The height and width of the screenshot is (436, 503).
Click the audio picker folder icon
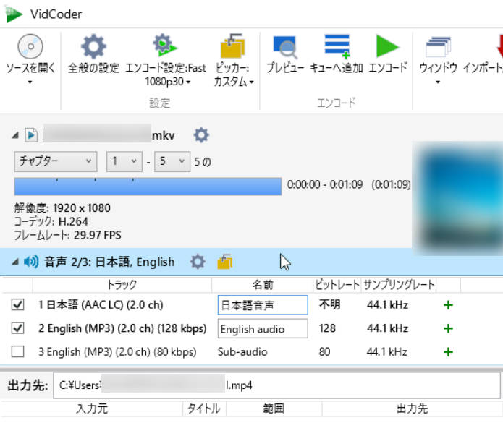[x=225, y=262]
